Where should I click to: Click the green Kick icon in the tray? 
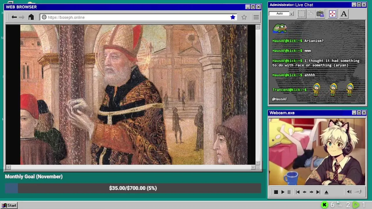tap(324, 205)
